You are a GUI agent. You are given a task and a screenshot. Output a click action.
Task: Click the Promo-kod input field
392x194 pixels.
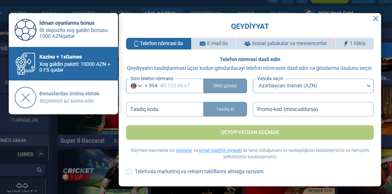pos(313,109)
